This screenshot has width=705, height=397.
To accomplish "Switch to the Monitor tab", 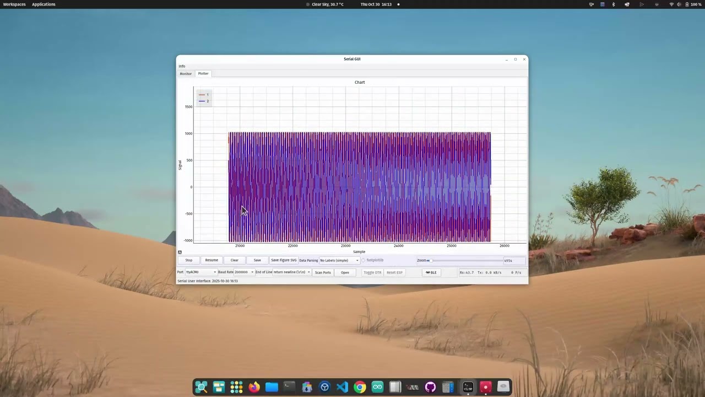I will pyautogui.click(x=186, y=73).
